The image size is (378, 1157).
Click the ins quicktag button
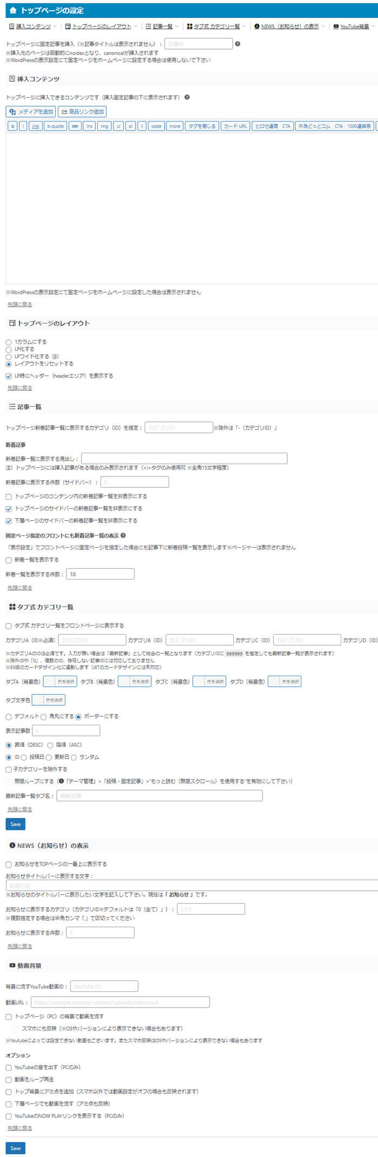pyautogui.click(x=90, y=126)
